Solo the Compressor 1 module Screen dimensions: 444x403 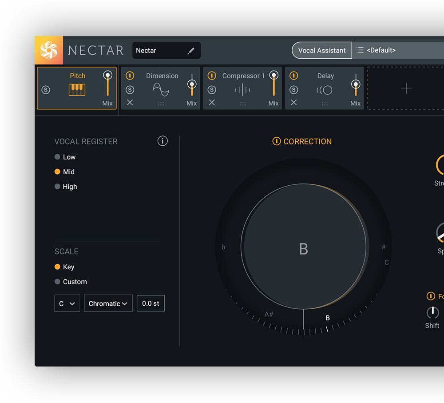212,90
